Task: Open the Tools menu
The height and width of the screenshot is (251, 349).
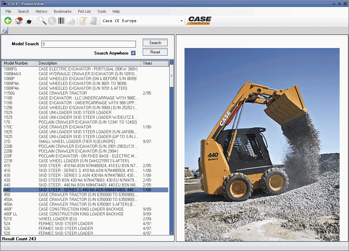Action: click(101, 11)
